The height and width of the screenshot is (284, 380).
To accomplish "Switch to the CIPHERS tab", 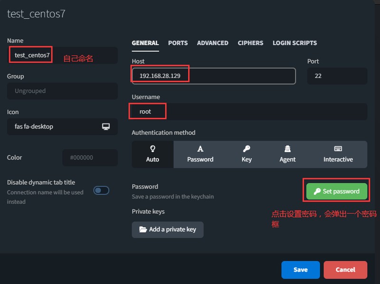I will (x=250, y=43).
